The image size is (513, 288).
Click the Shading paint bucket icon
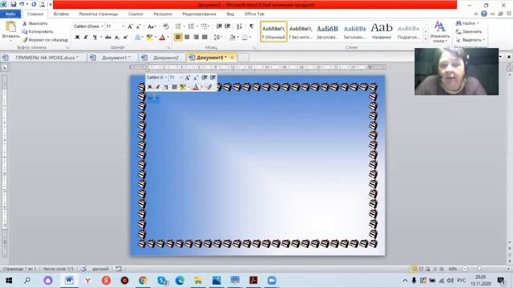232,38
